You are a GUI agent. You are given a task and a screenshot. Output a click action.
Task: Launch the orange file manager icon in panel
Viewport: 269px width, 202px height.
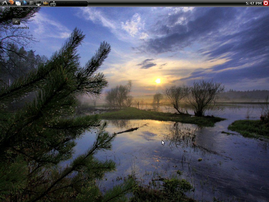pyautogui.click(x=11, y=3)
